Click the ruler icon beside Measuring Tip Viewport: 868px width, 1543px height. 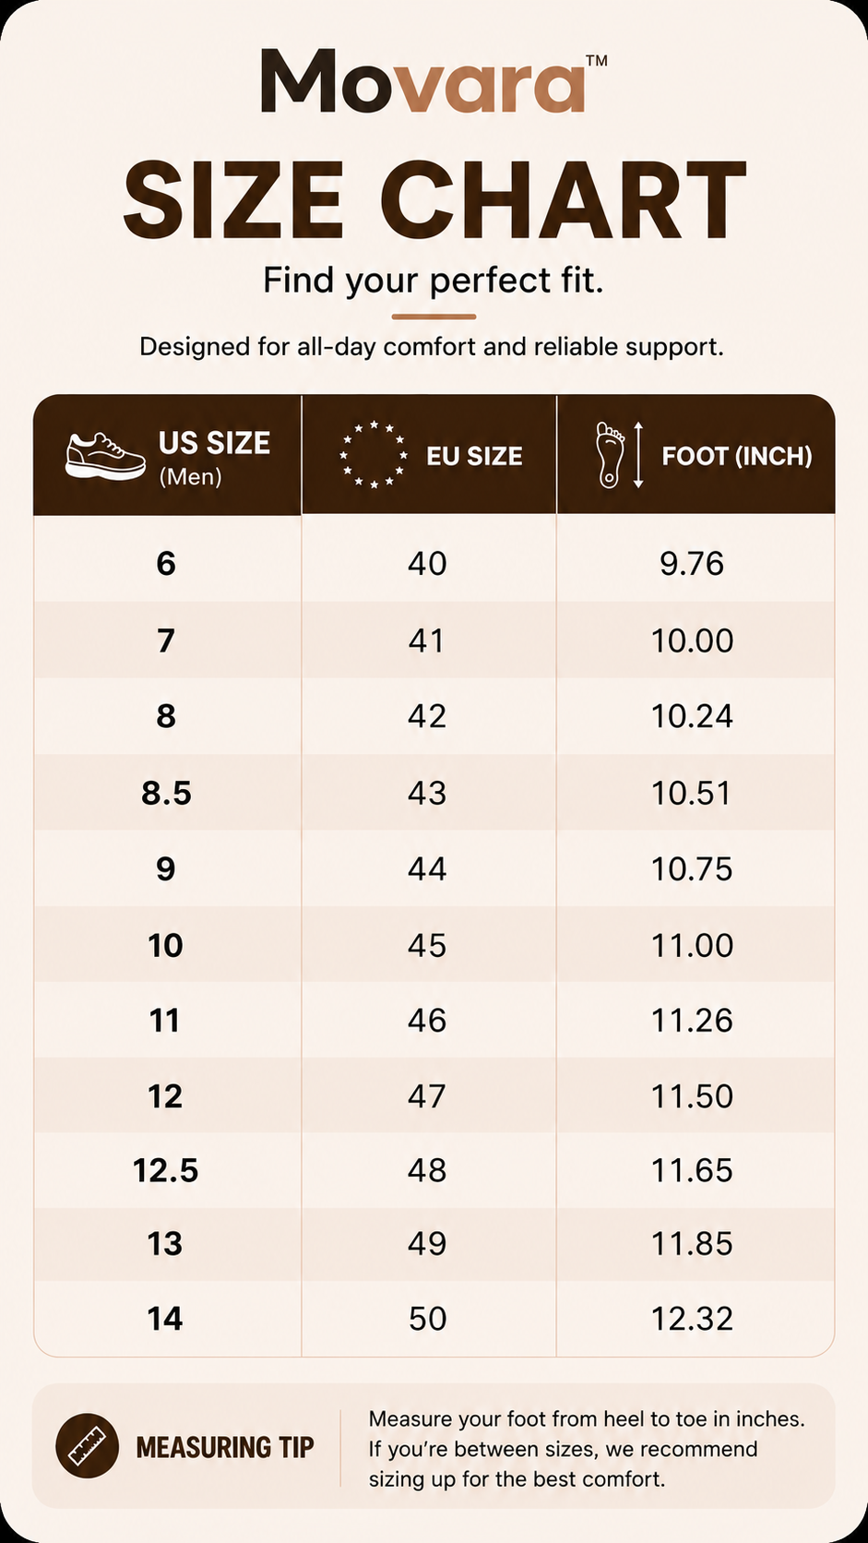coord(87,1446)
